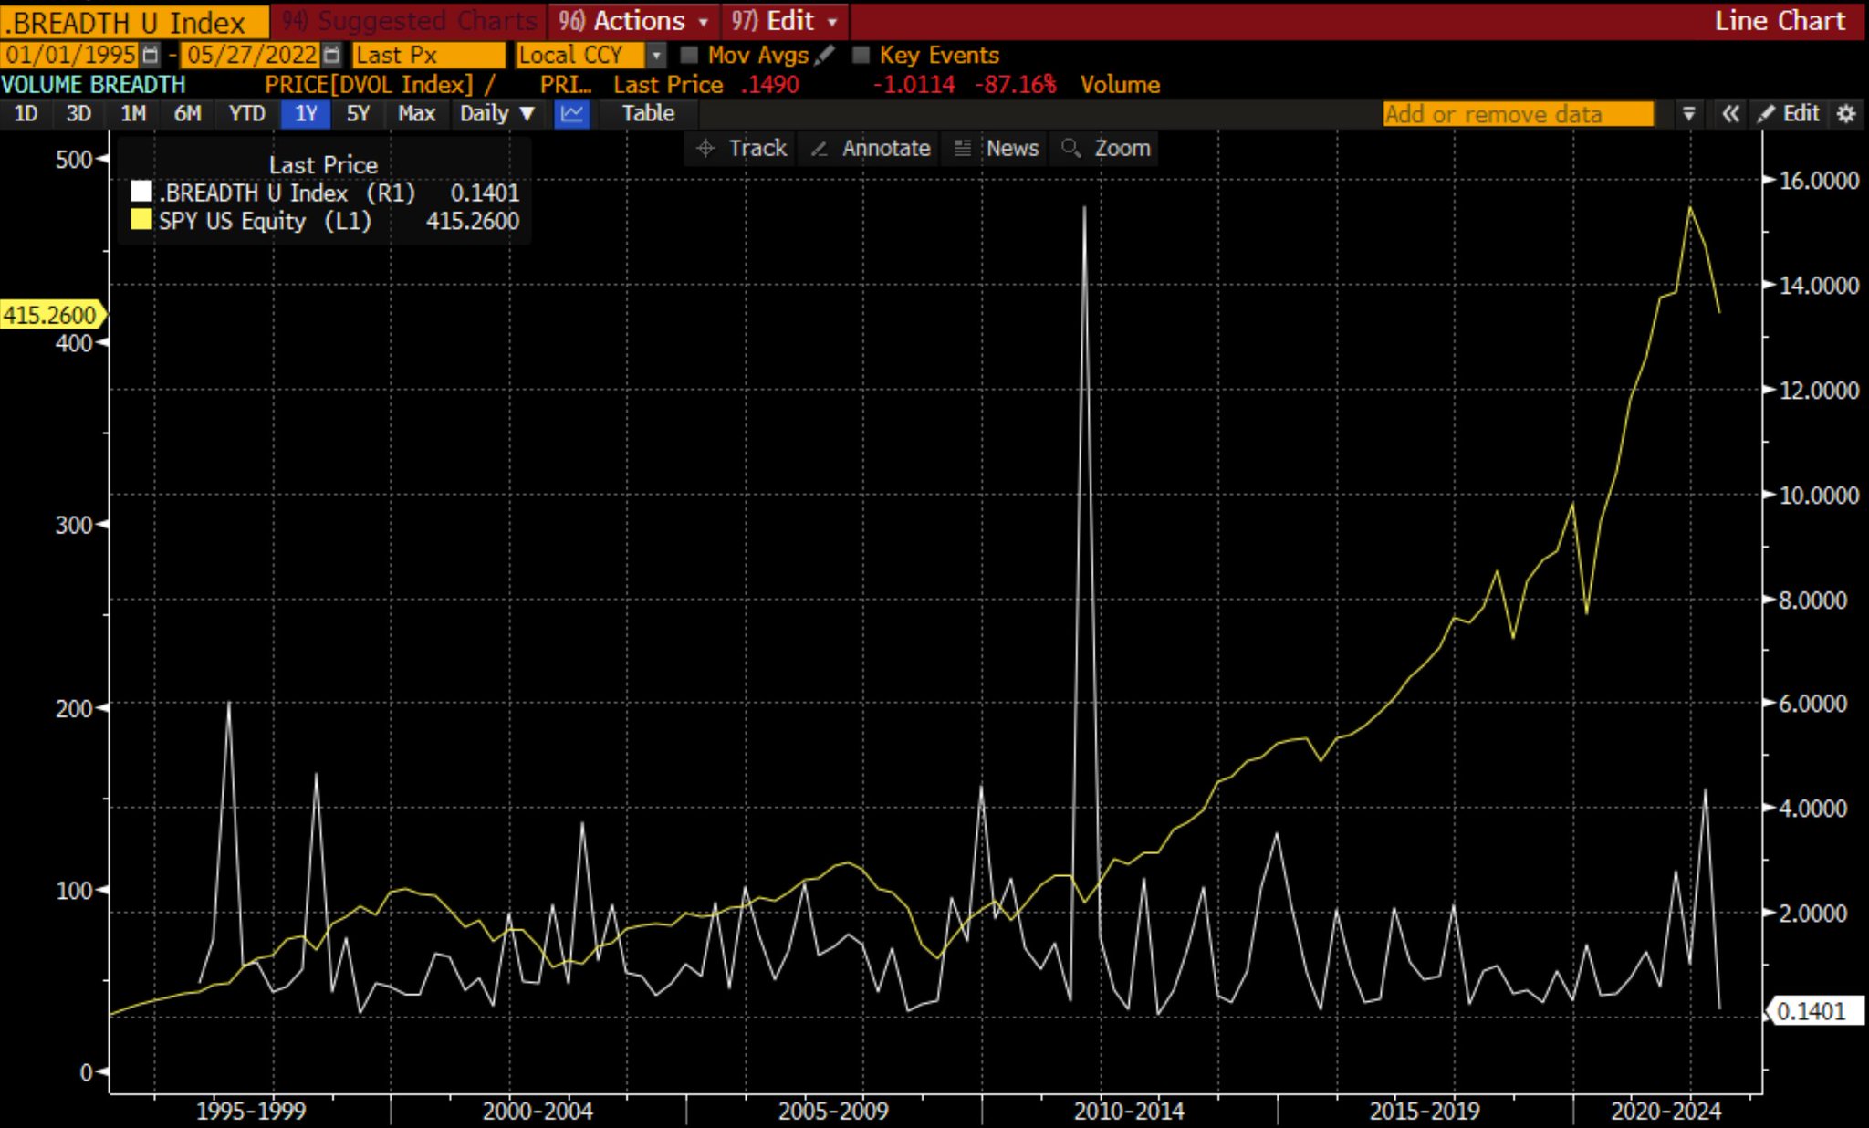Screen dimensions: 1869x1128
Task: Open the 96) Actions menu
Action: tap(633, 20)
